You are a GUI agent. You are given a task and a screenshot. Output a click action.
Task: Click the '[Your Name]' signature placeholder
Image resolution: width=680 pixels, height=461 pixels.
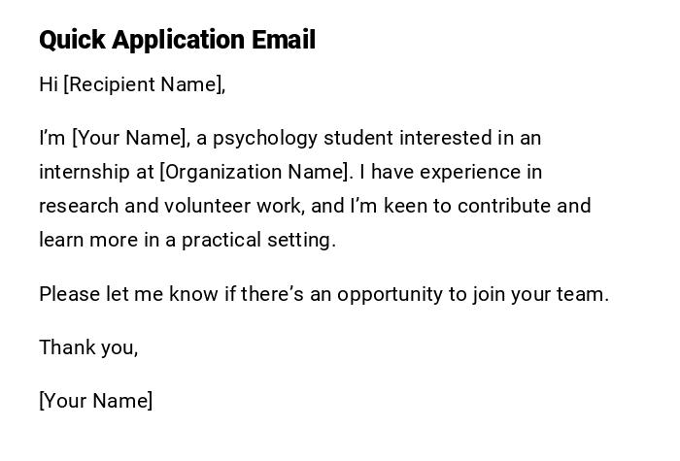point(95,401)
